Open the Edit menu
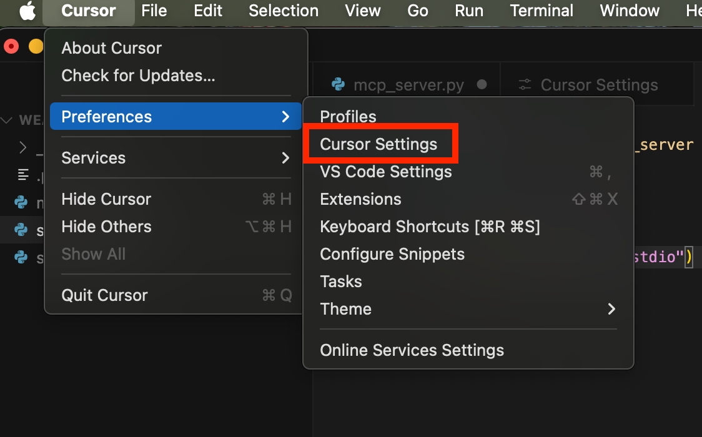This screenshot has width=702, height=437. [x=208, y=11]
